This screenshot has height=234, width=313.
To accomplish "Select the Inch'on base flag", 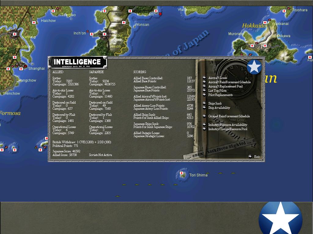I will [92, 34].
